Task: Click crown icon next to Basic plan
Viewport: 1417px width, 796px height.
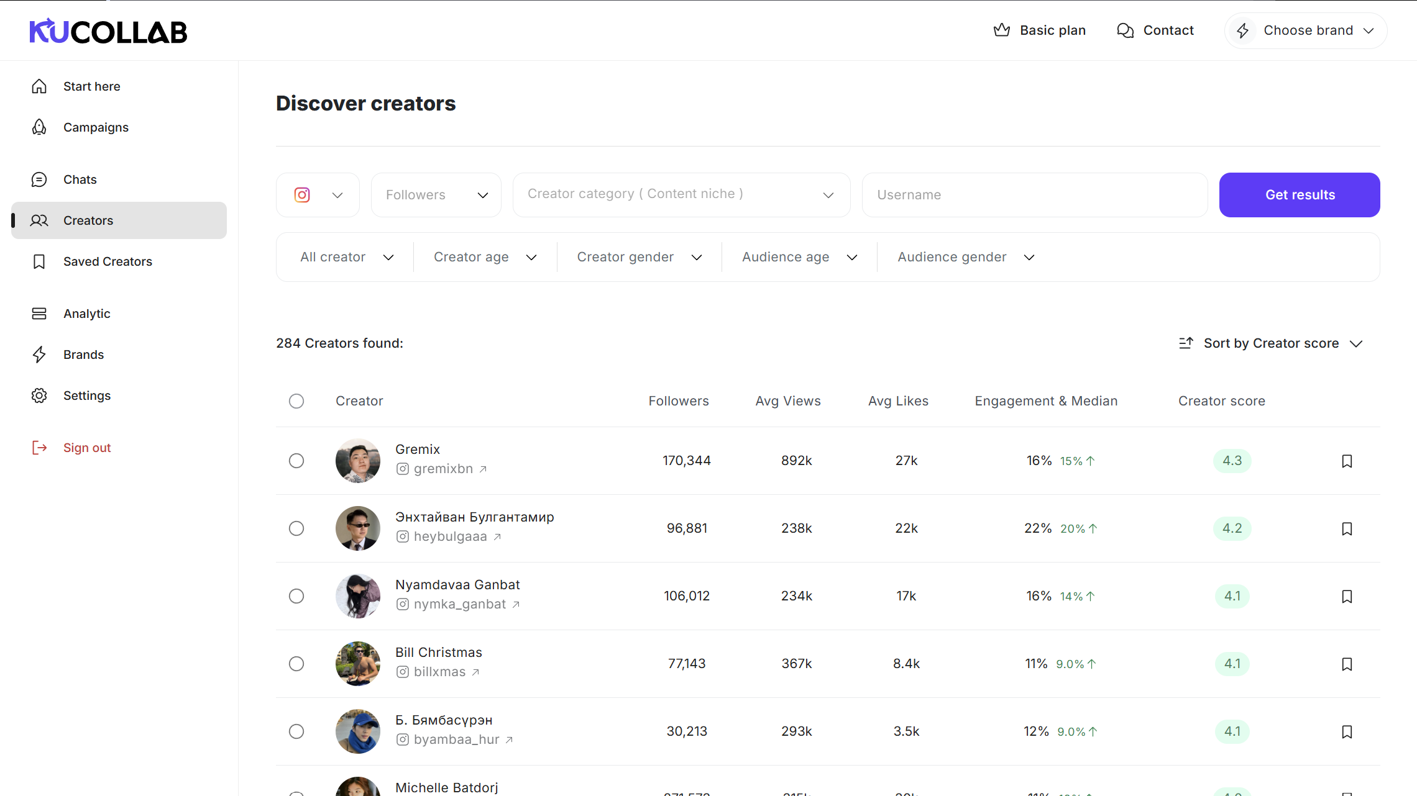Action: pyautogui.click(x=1001, y=30)
